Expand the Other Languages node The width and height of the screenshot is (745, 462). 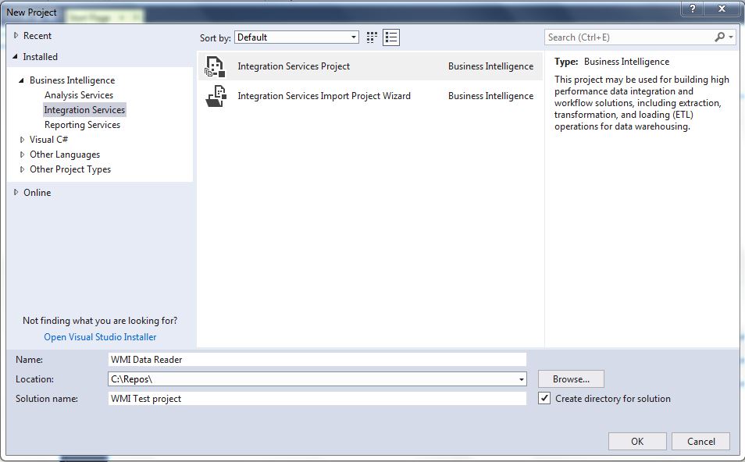[22, 155]
